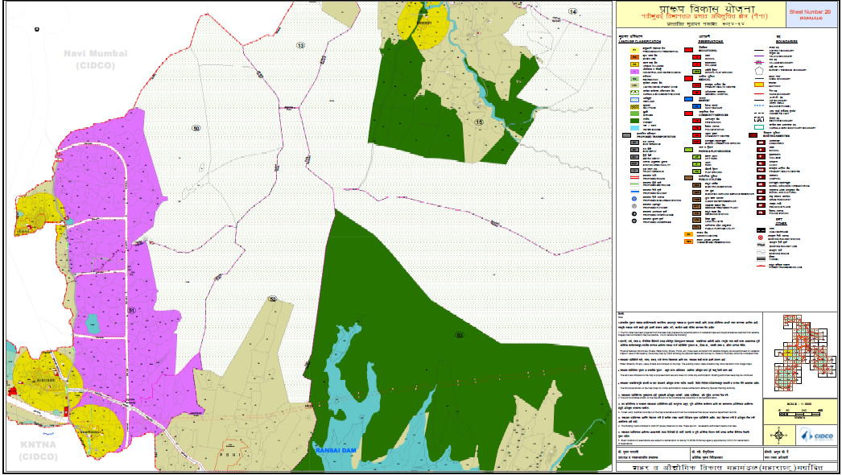Click sector number 53 marker
The width and height of the screenshot is (842, 475).
click(459, 335)
